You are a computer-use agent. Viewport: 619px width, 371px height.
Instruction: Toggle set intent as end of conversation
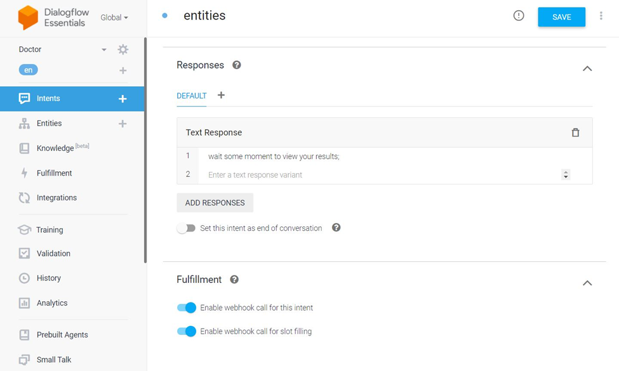pos(186,228)
